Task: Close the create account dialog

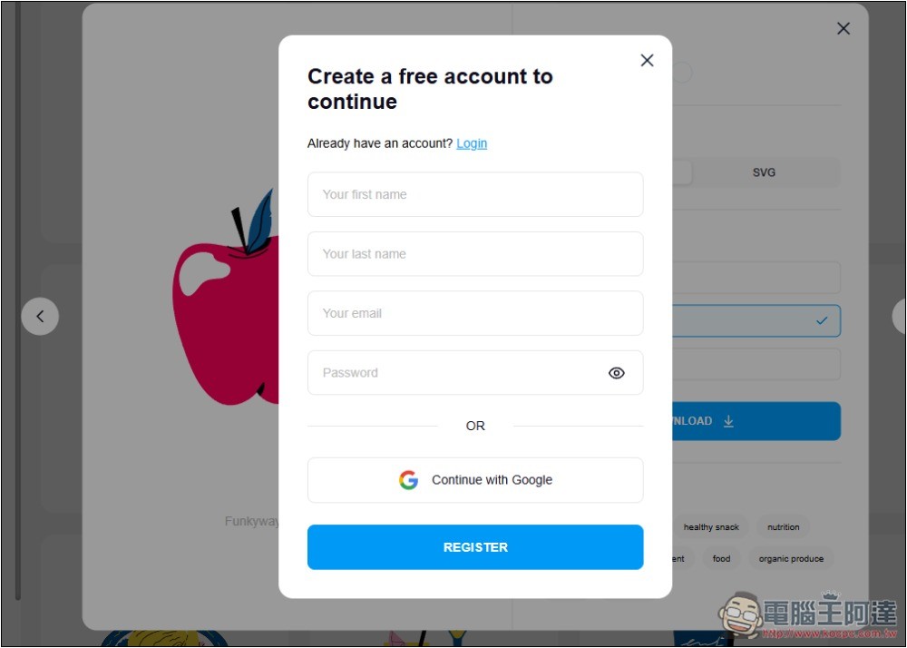Action: (x=647, y=60)
